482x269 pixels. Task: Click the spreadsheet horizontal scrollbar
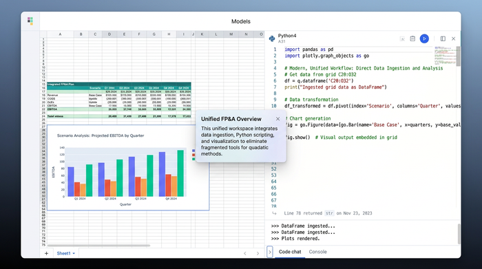pos(98,246)
